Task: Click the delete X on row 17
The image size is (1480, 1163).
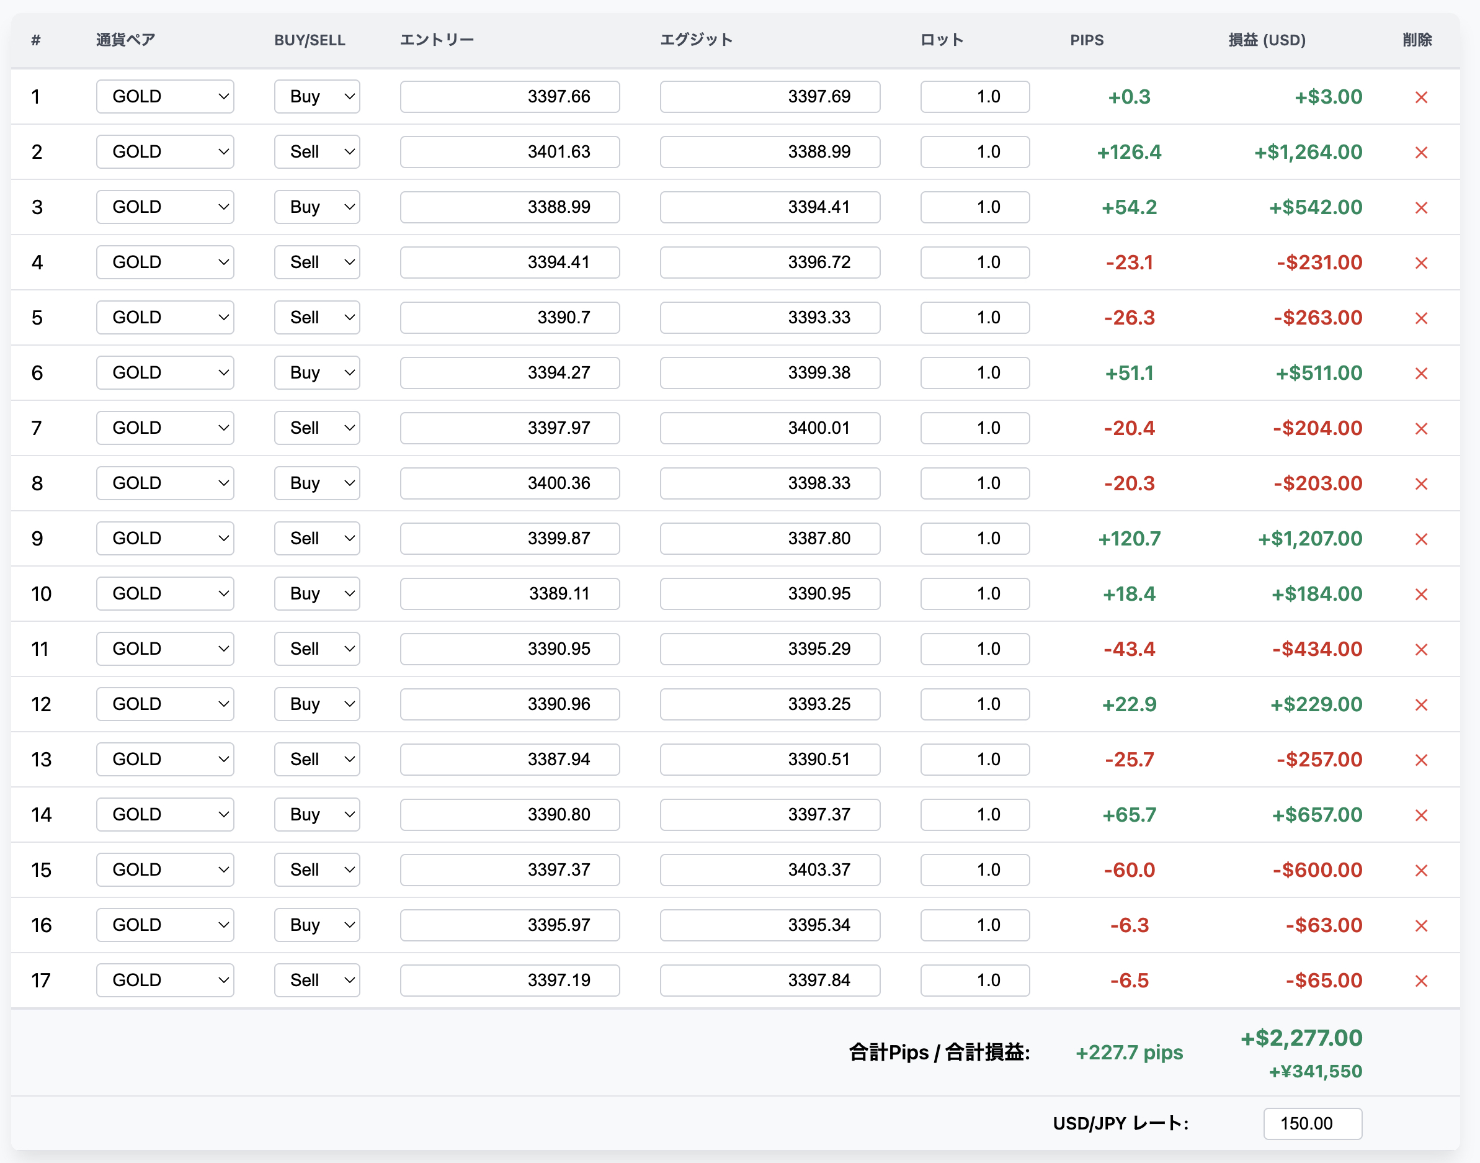Action: coord(1421,981)
